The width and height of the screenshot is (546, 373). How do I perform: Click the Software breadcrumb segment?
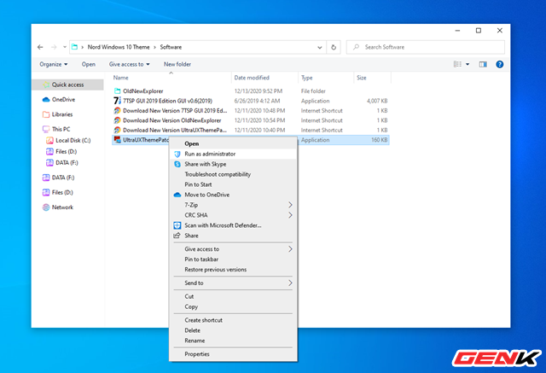click(171, 47)
